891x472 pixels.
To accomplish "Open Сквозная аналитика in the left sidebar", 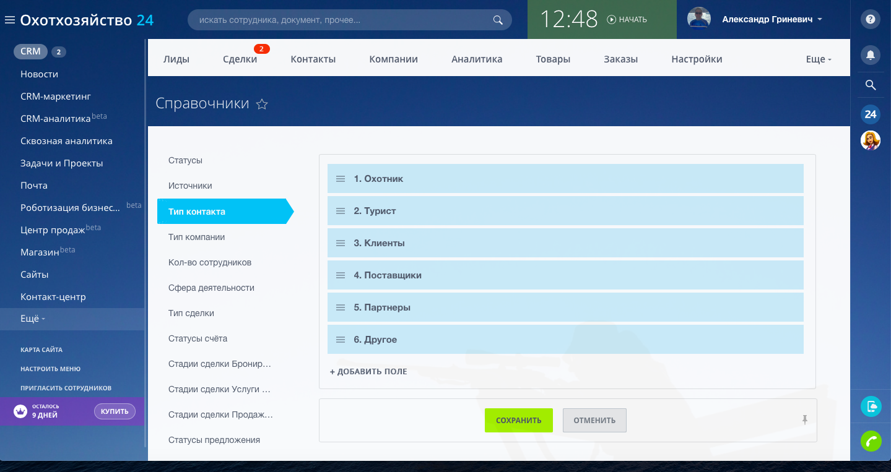I will (66, 141).
